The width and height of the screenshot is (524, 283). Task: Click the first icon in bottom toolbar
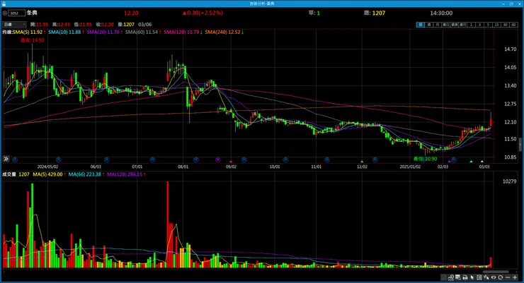click(x=443, y=277)
